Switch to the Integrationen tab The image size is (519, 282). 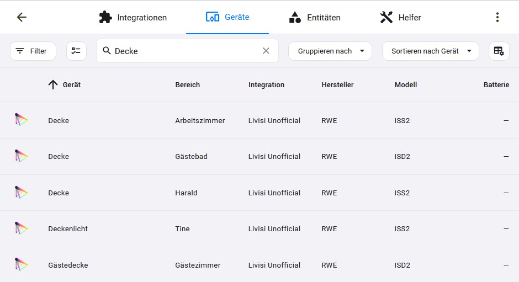[133, 17]
